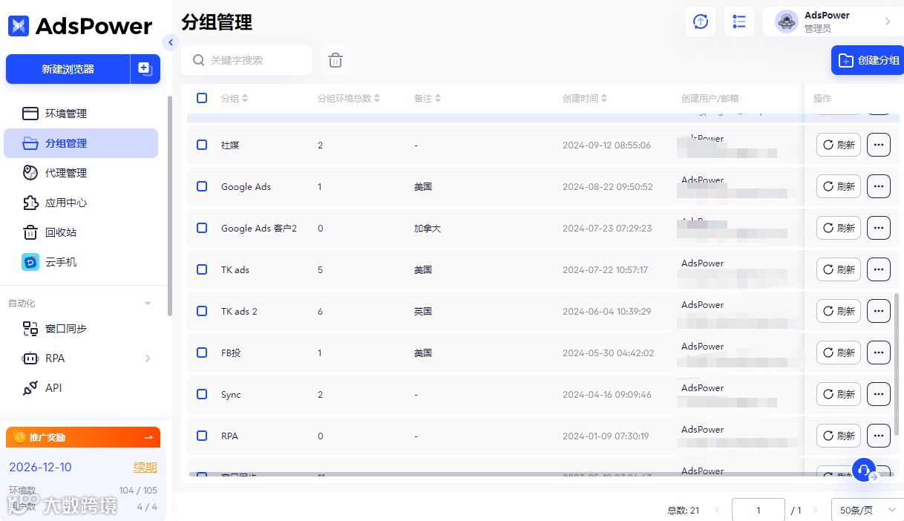Click the previous page arrow
The height and width of the screenshot is (521, 904).
(717, 511)
